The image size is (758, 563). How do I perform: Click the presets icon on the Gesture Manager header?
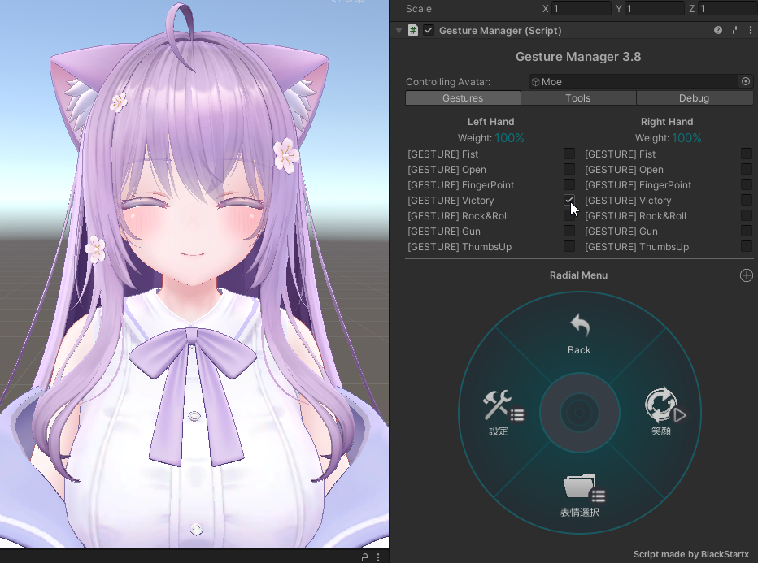[x=734, y=30]
